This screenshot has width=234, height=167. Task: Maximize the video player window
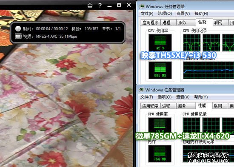[x=119, y=5]
